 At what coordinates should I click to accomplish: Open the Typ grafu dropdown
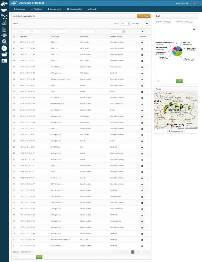(x=166, y=22)
